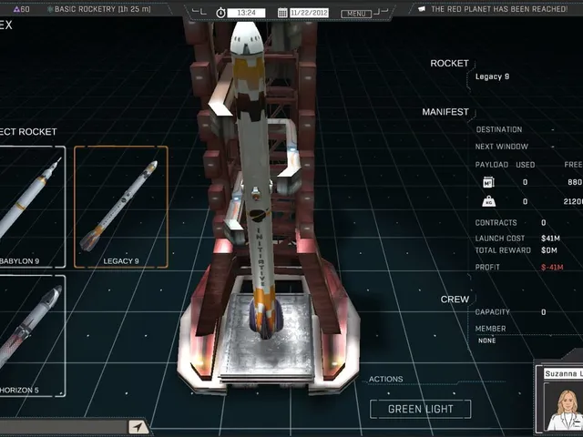Click the crew member NONE slot
This screenshot has height=437, width=583.
tap(487, 340)
